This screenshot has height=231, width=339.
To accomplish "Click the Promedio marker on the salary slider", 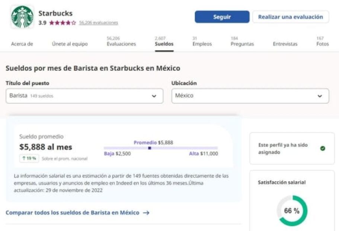I will pos(150,148).
